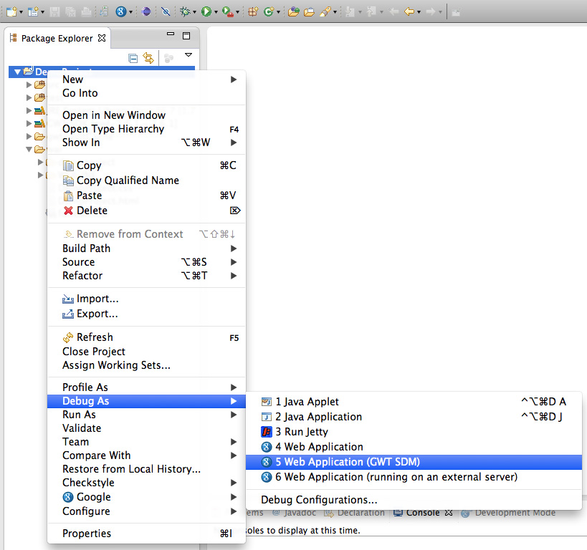This screenshot has height=550, width=587.
Task: Collapse the selected project tree node
Action: pyautogui.click(x=17, y=72)
